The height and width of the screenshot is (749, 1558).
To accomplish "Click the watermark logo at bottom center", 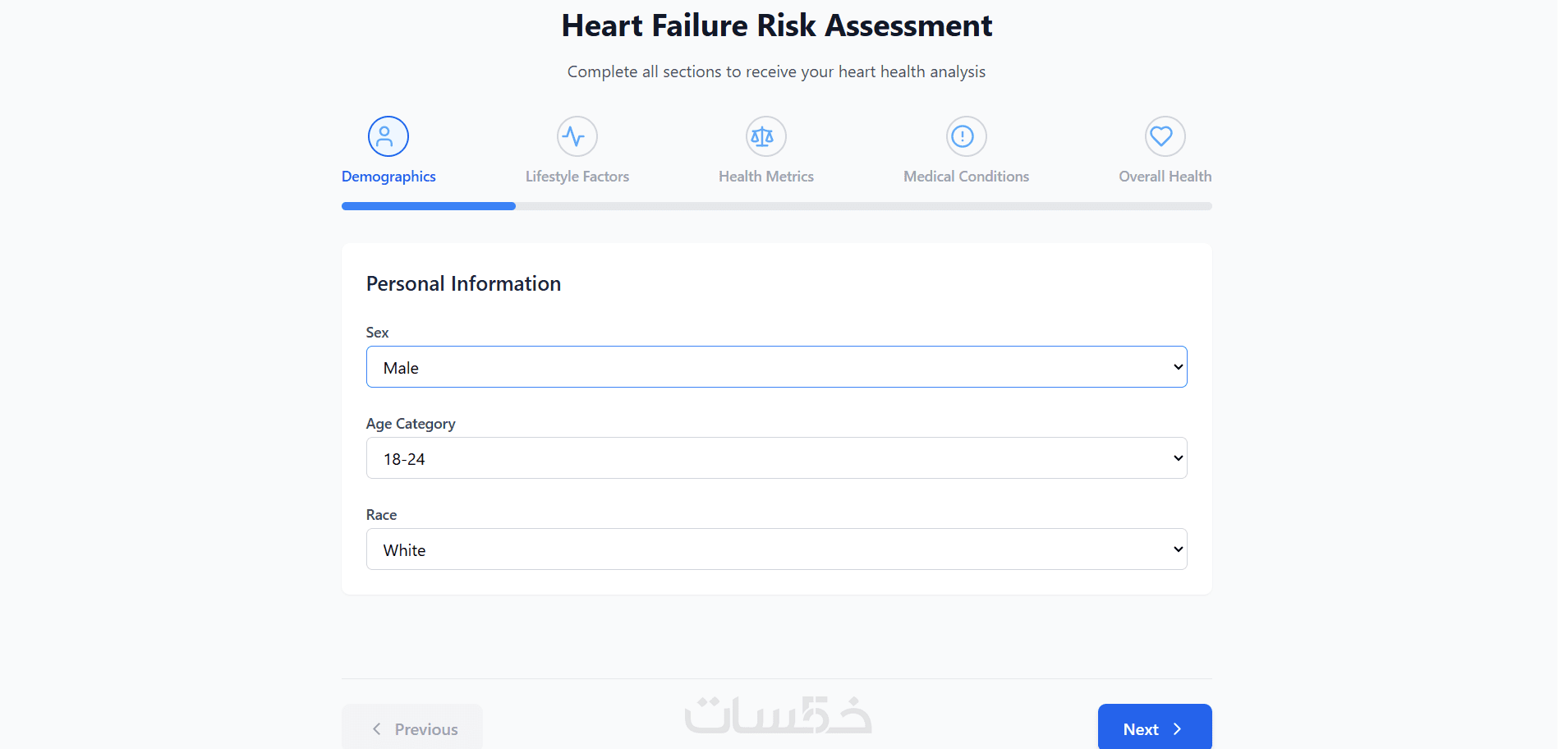I will (x=778, y=716).
